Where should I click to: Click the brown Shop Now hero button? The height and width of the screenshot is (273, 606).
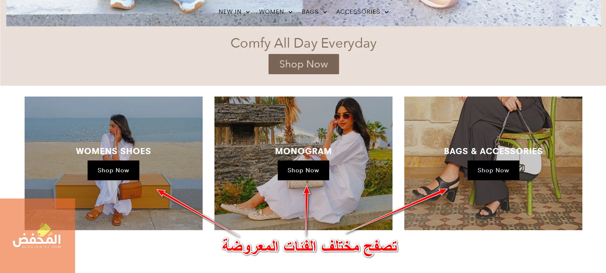(304, 64)
